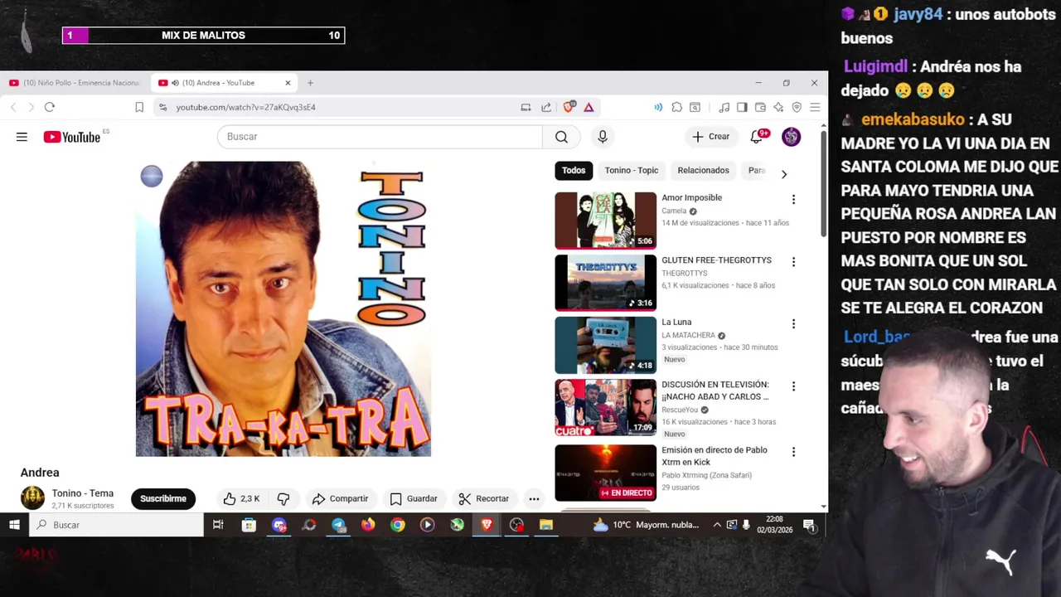Select the Relacionados filter chip

703,170
